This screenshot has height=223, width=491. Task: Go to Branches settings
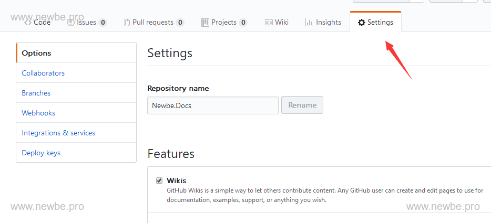click(x=36, y=93)
